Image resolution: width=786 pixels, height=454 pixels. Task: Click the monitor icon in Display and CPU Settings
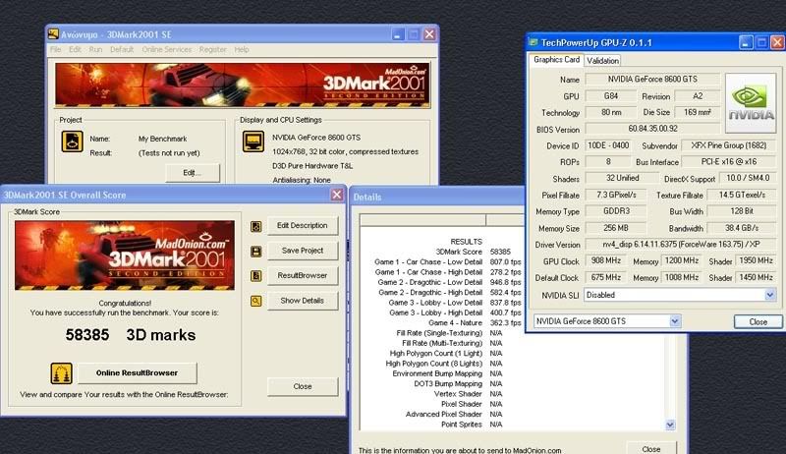coord(253,142)
